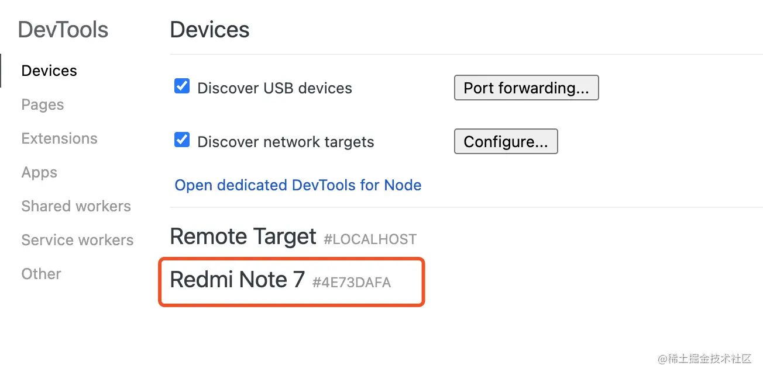Select the Devices sidebar item

tap(49, 71)
